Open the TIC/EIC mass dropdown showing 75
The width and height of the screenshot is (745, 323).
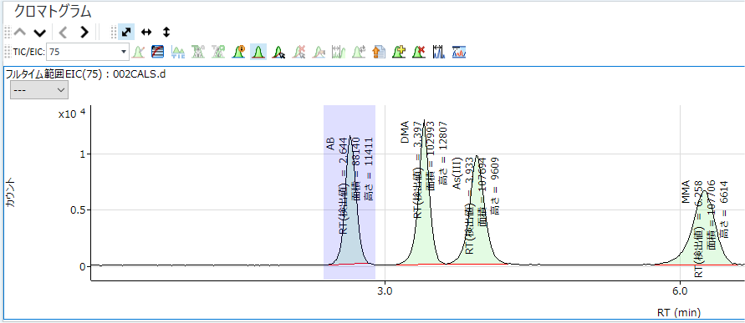88,52
